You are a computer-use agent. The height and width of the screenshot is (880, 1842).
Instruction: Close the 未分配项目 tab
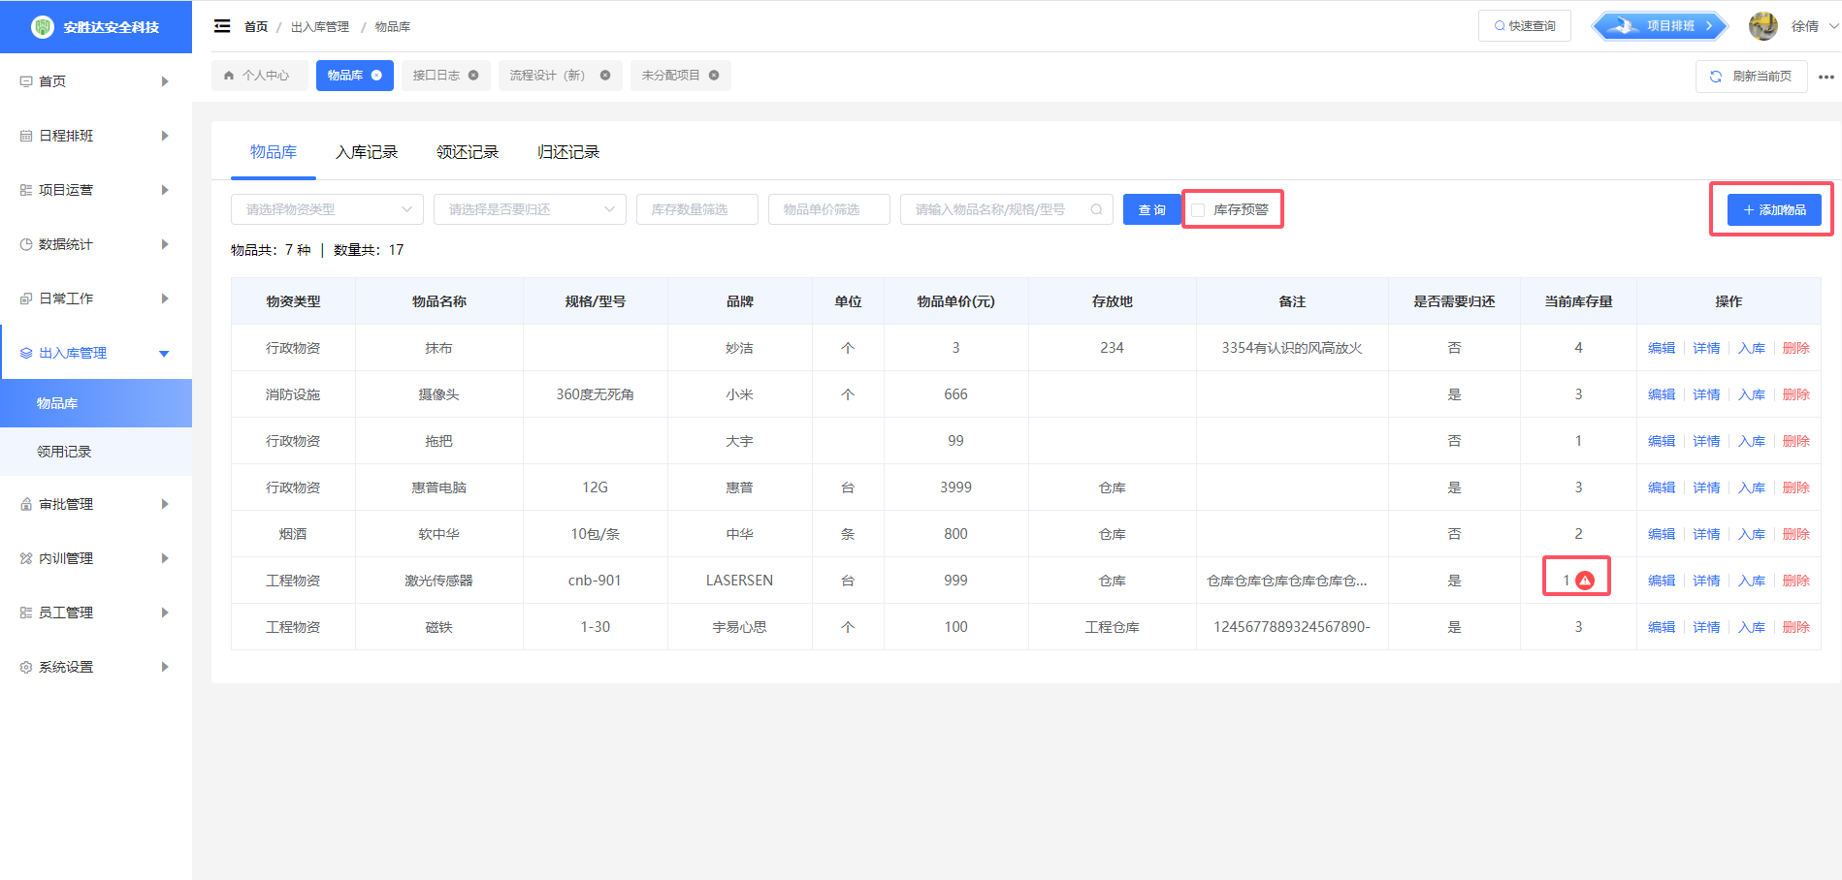[x=714, y=76]
